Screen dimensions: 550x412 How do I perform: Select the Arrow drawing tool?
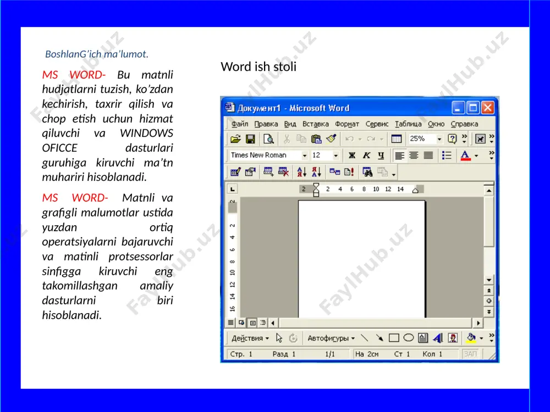tap(379, 338)
